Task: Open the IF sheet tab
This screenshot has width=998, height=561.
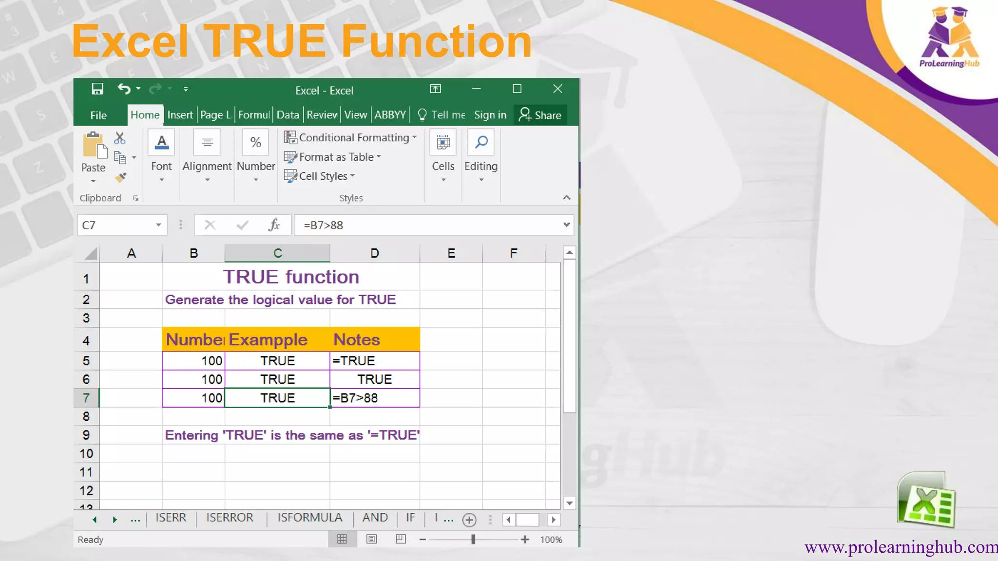Action: 411,518
